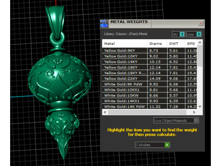Click the 8.81 grams value
Image resolution: width=221 pixels, height=166 pixels.
(x=154, y=90)
